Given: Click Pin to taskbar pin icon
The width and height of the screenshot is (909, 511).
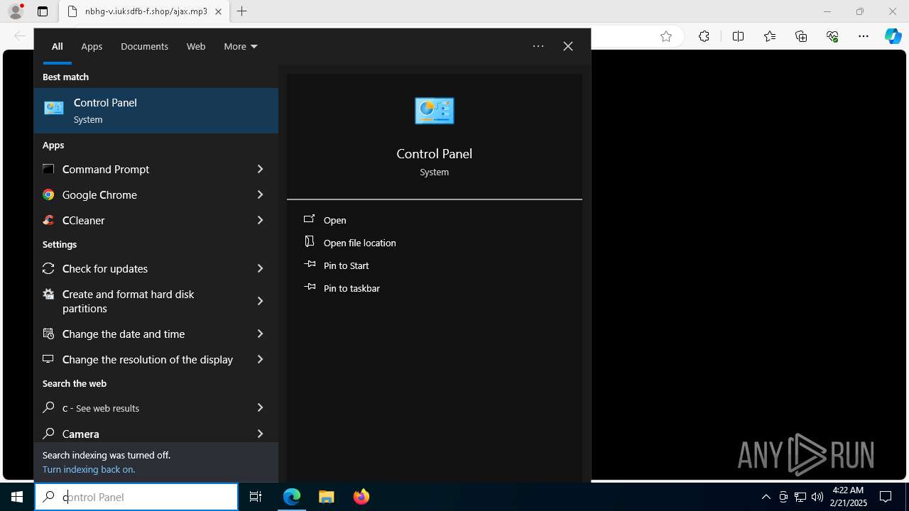Looking at the screenshot, I should [310, 287].
